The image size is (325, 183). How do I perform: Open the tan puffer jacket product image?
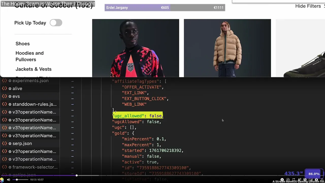point(227,48)
